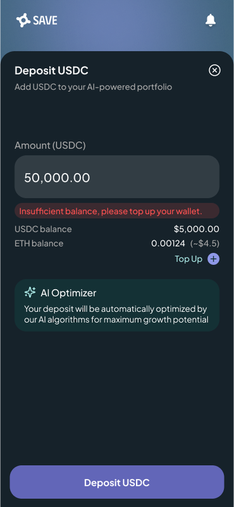Image resolution: width=234 pixels, height=507 pixels.
Task: Click the AI Optimizer heading
Action: [x=68, y=293]
